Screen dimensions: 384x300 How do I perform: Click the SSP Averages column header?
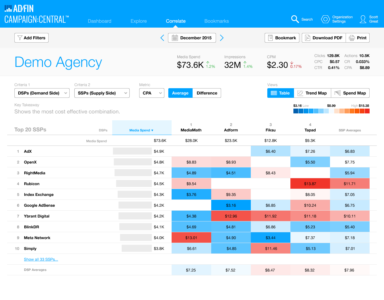click(x=350, y=130)
